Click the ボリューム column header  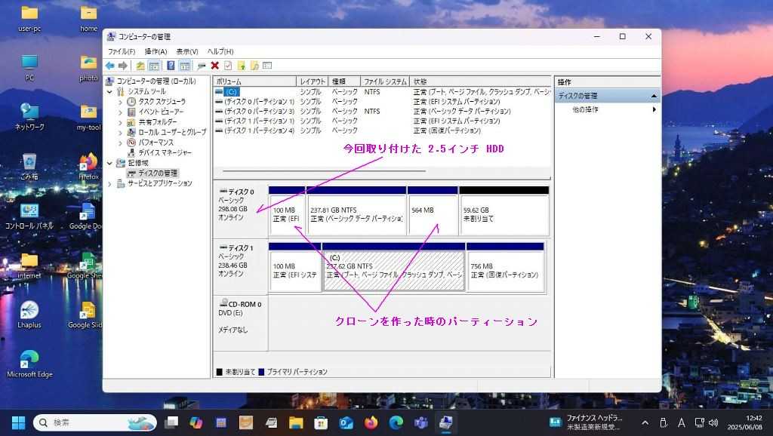point(254,81)
